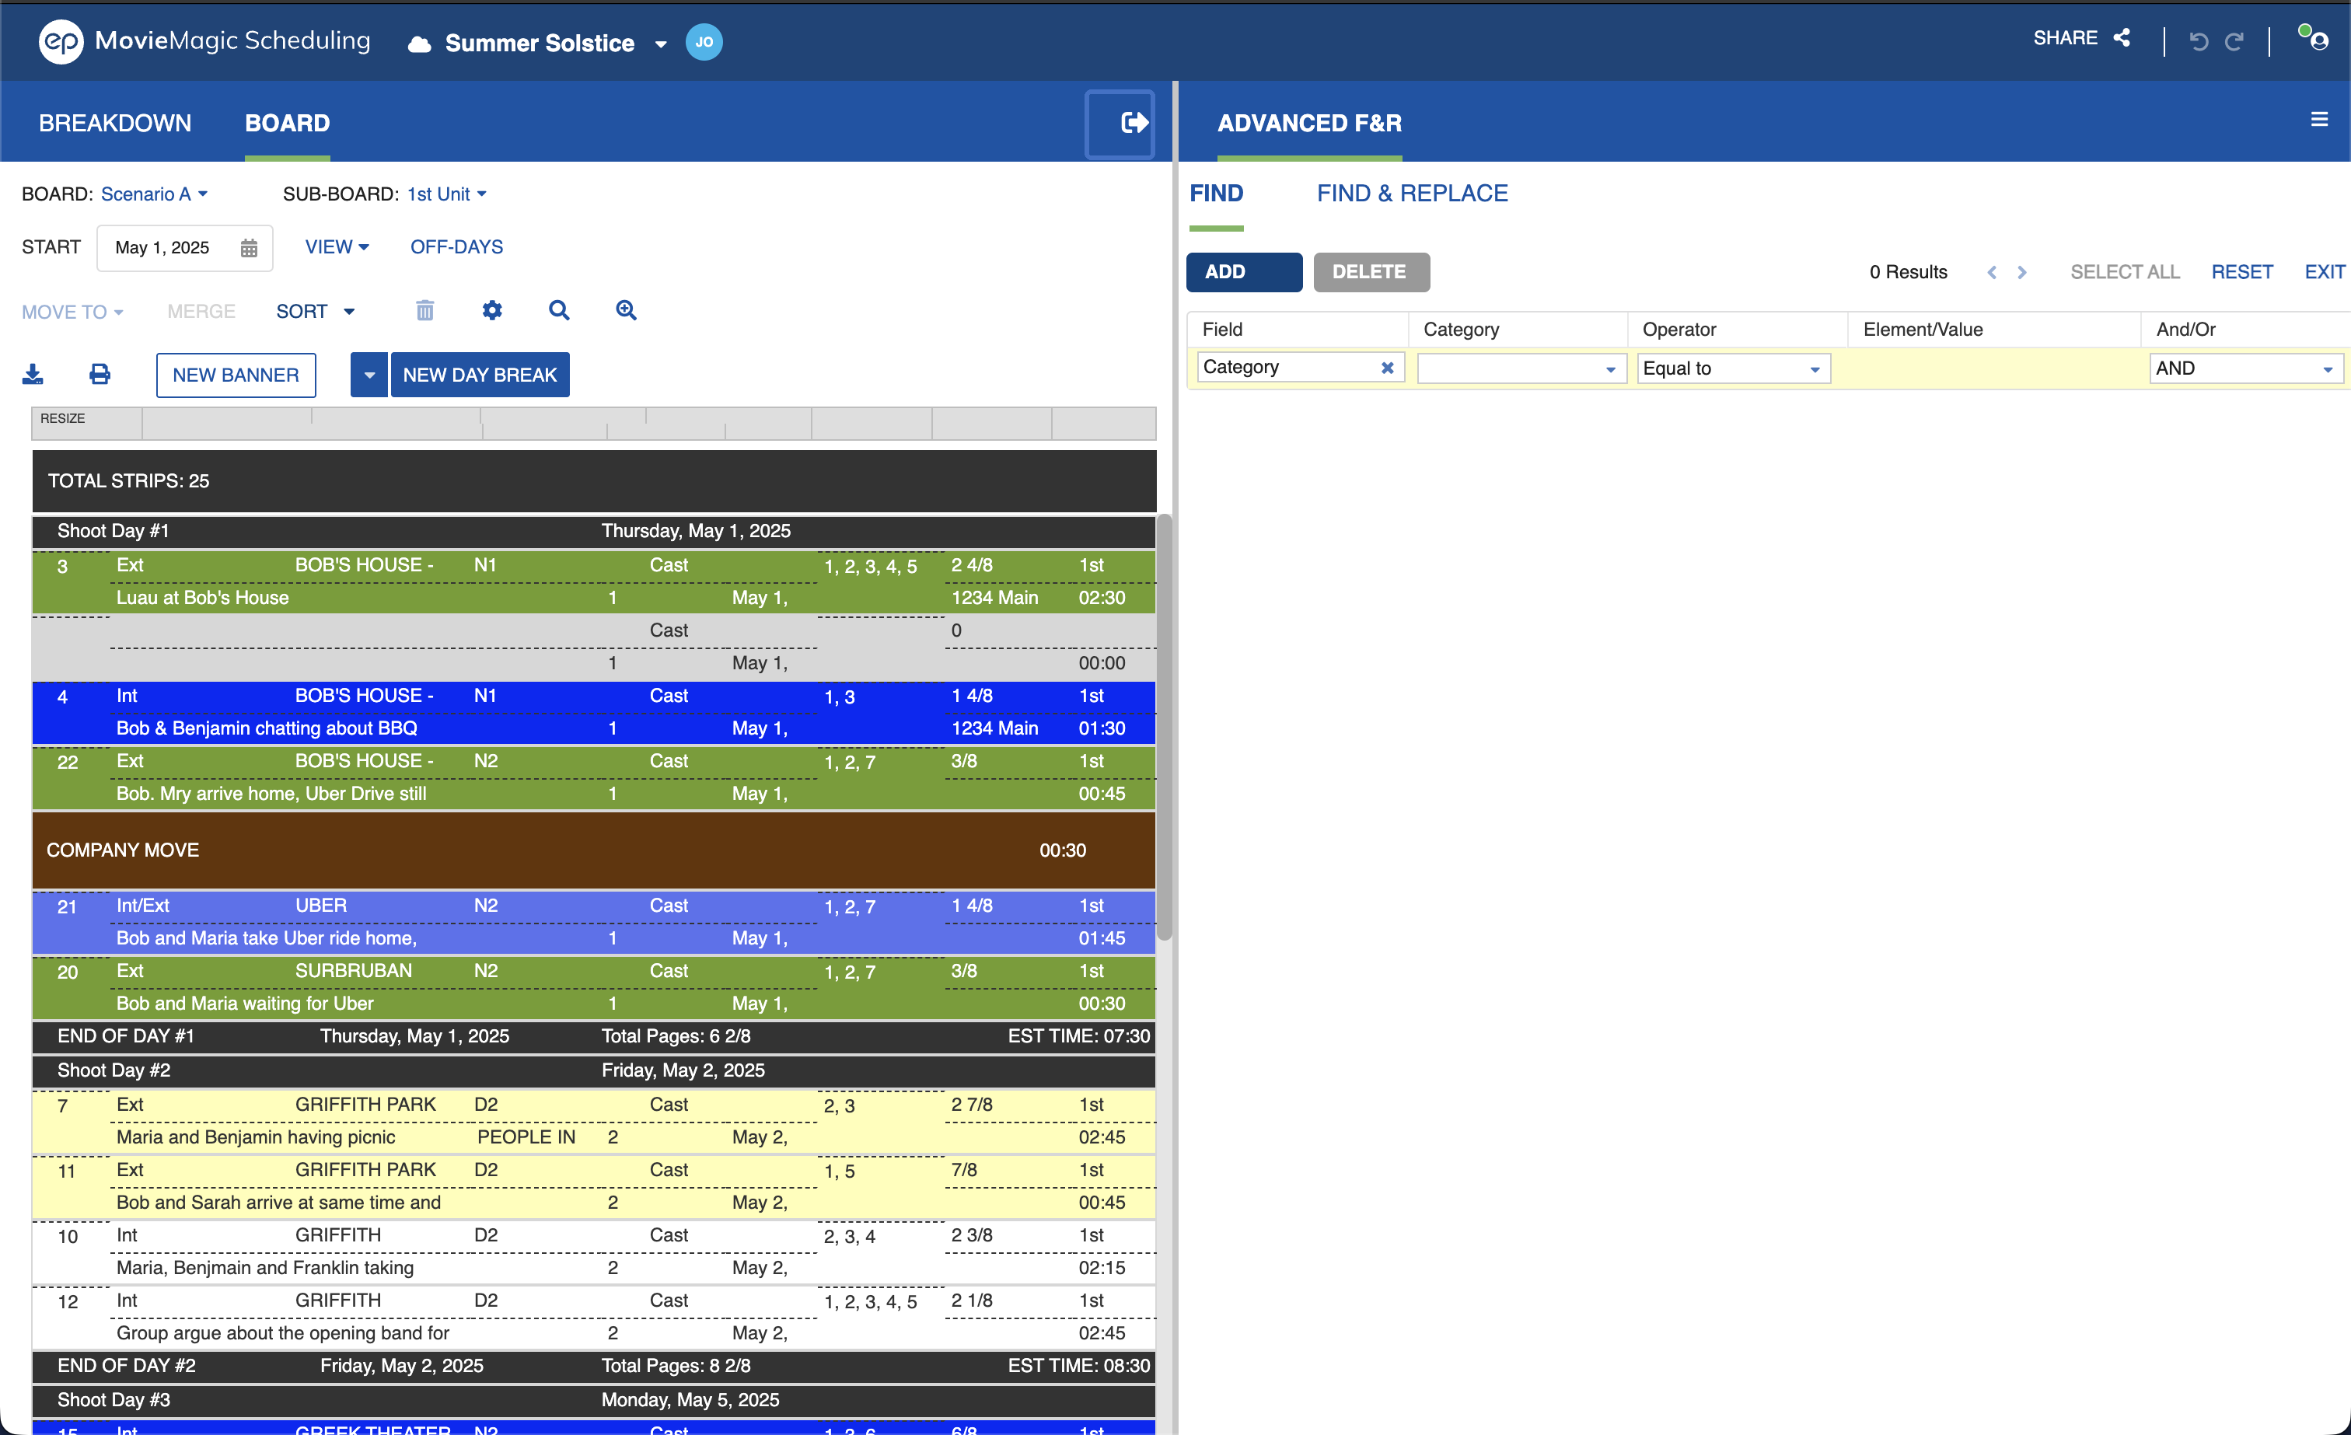Click the zoom-in magnifier icon
The width and height of the screenshot is (2351, 1435).
(x=626, y=310)
